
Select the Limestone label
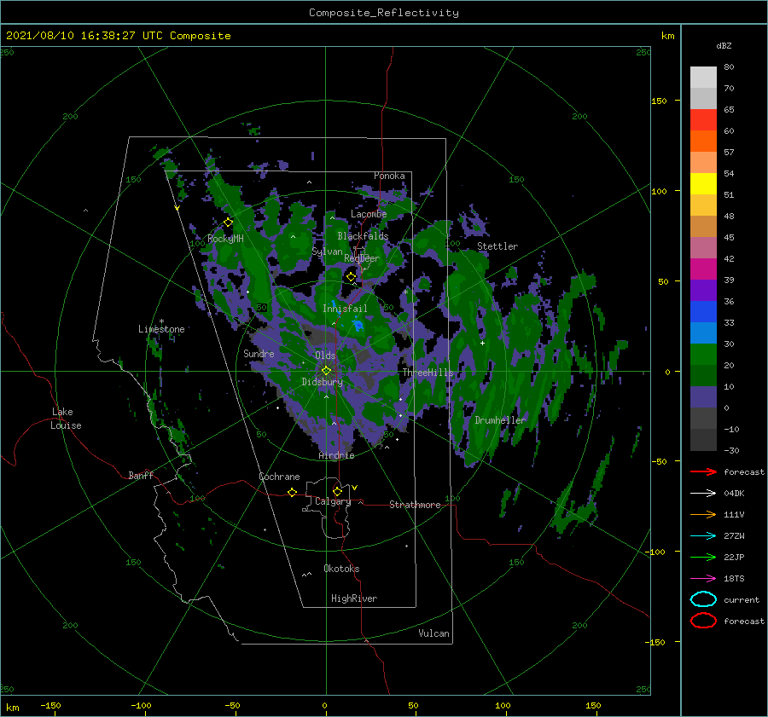161,329
